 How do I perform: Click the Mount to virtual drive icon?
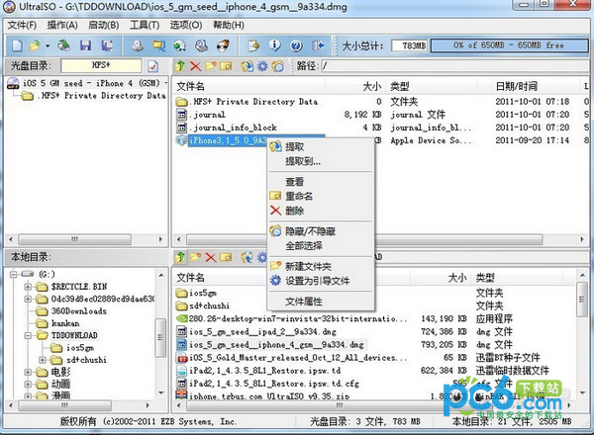click(x=201, y=45)
